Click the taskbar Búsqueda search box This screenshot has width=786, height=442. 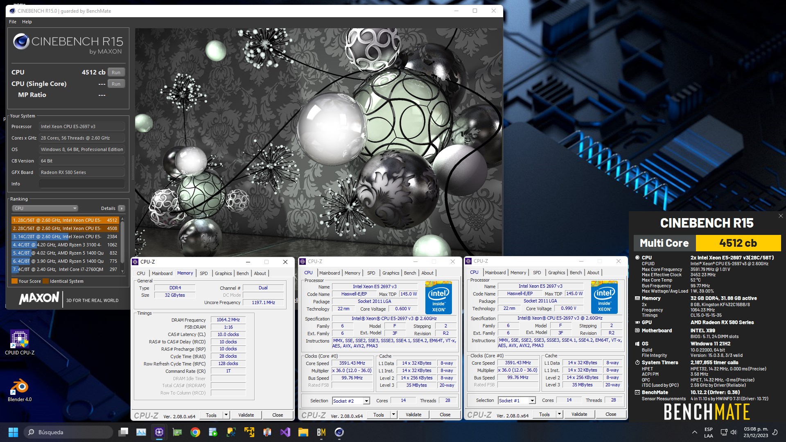click(68, 432)
